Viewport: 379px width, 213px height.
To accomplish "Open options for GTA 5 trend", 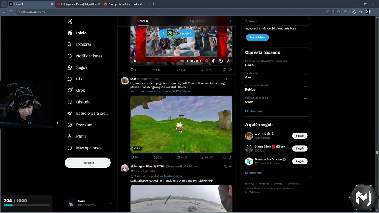I will [x=306, y=62].
